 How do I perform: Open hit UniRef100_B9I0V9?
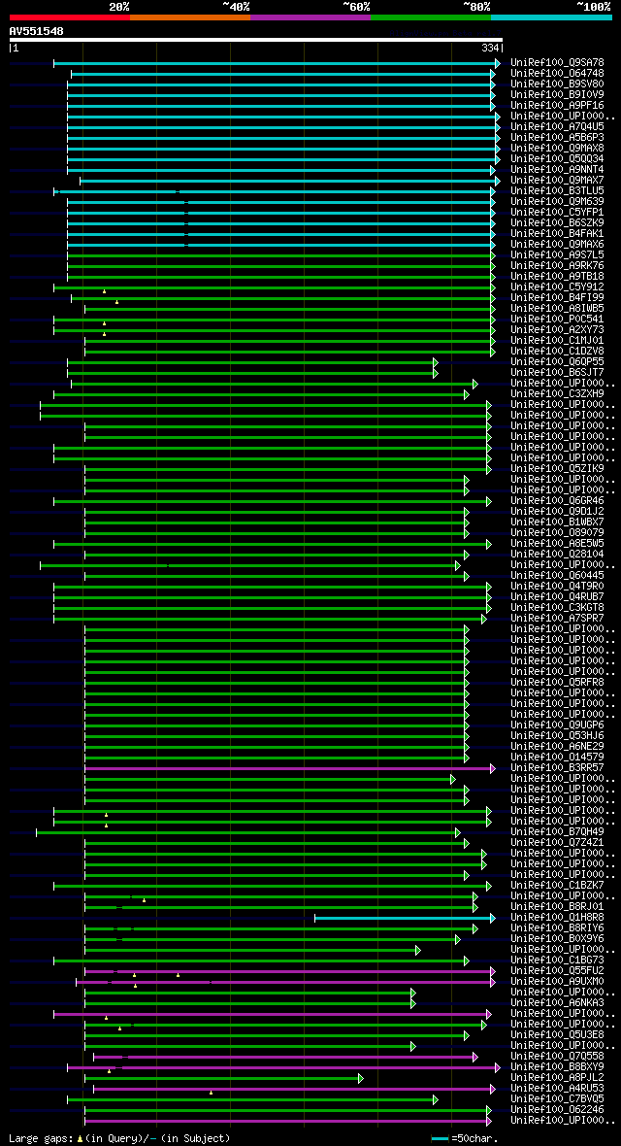coord(557,95)
